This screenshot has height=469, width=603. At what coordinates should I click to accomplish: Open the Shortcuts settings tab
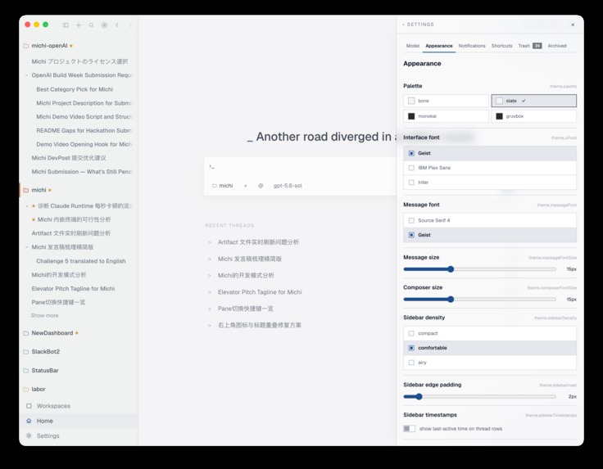pyautogui.click(x=502, y=46)
